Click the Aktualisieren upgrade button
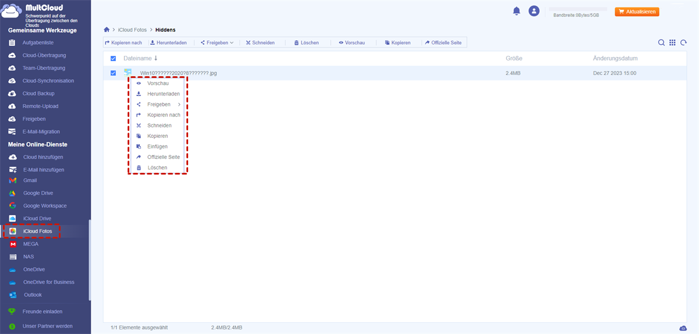The width and height of the screenshot is (699, 334). tap(637, 12)
